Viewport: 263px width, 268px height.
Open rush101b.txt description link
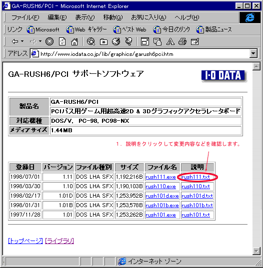[x=197, y=206]
